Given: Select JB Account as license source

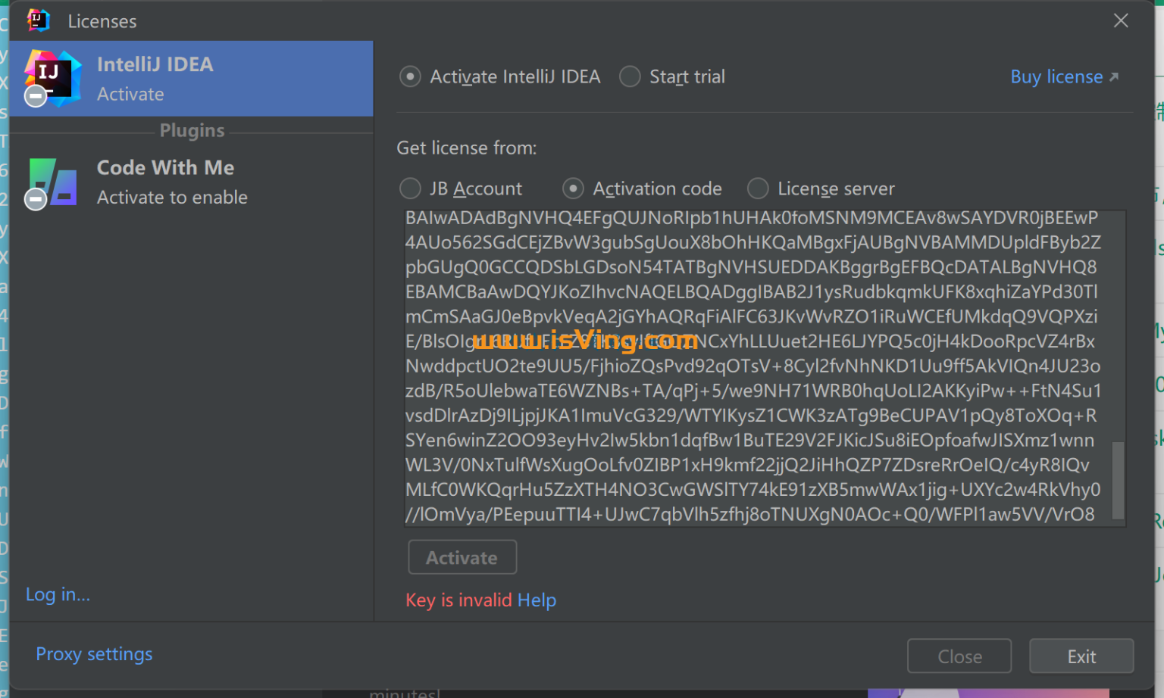Looking at the screenshot, I should pyautogui.click(x=410, y=189).
